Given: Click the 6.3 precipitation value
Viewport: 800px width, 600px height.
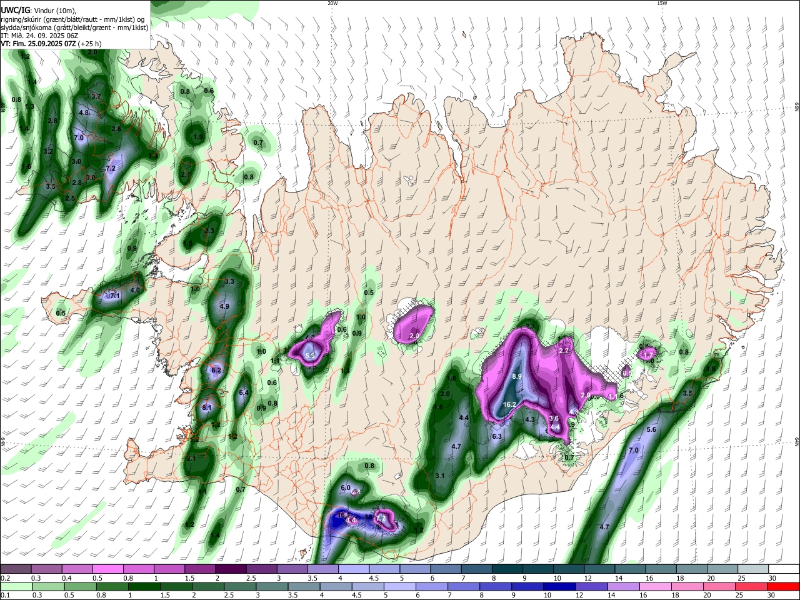Looking at the screenshot, I should tap(497, 436).
